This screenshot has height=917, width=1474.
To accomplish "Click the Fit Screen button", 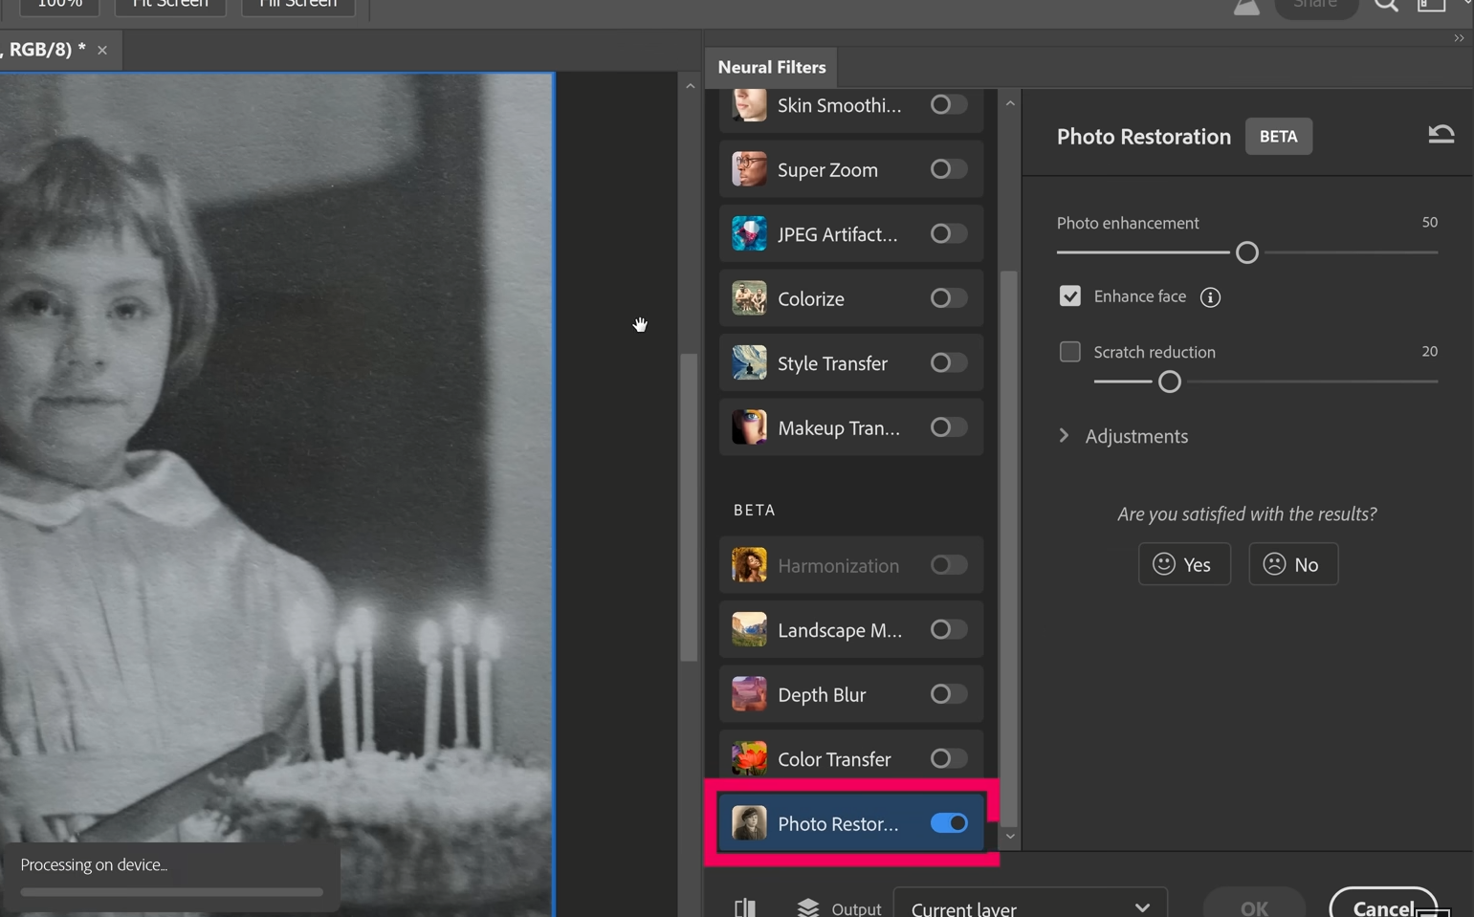I will tap(169, 4).
